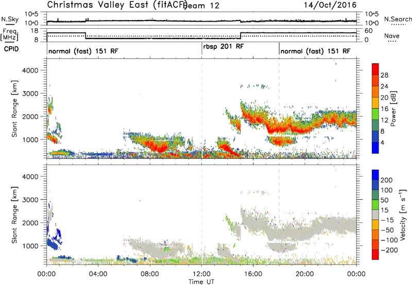Click the 'N.Sky' legend label

click(x=10, y=19)
